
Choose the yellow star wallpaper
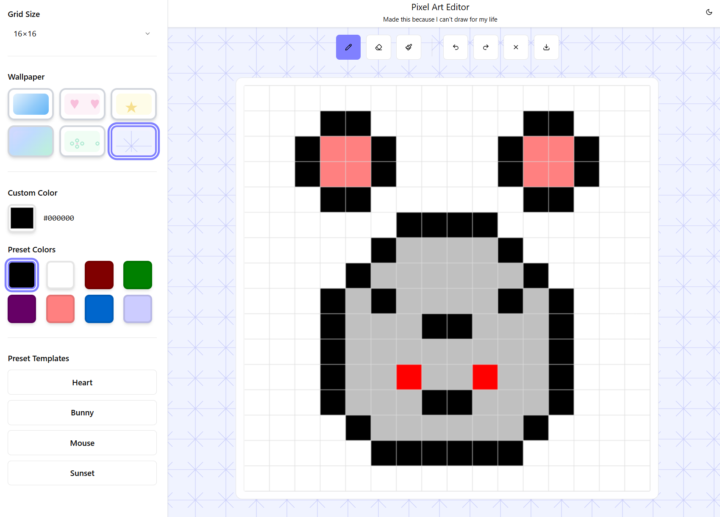tap(133, 104)
